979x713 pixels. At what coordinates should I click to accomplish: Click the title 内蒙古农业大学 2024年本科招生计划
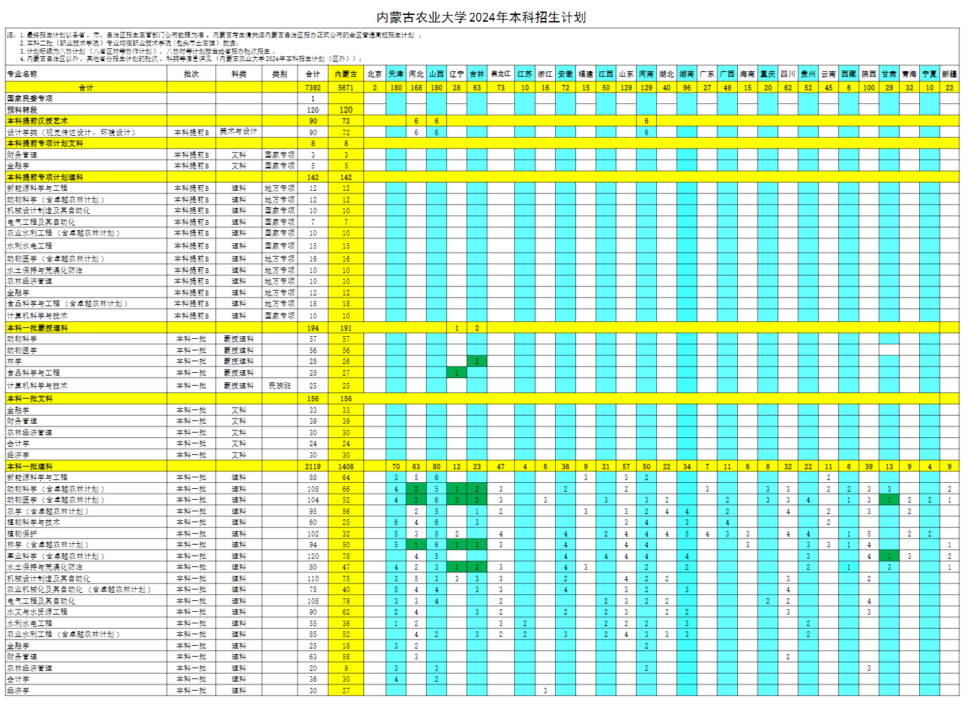coord(481,18)
